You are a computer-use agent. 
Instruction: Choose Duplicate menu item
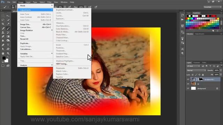click(x=35, y=43)
